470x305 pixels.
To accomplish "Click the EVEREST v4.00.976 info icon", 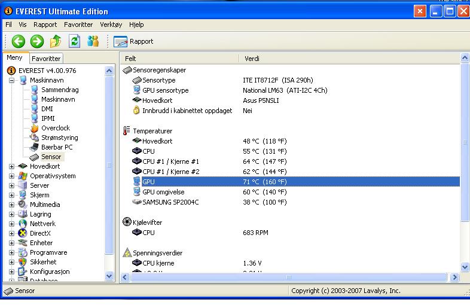I will click(11, 71).
